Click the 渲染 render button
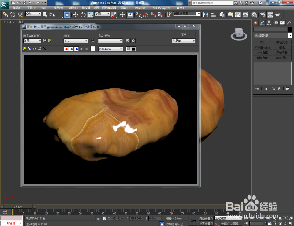This screenshot has width=294, height=226. tap(183, 34)
